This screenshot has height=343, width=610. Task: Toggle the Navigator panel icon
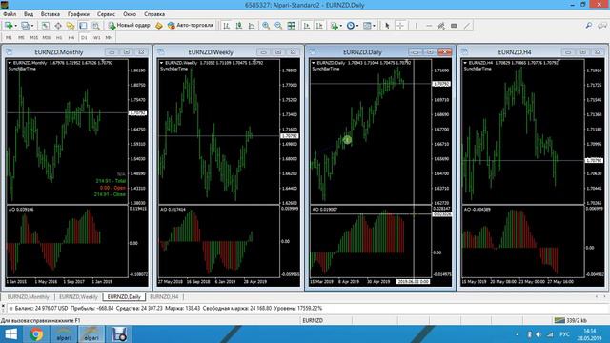click(x=71, y=26)
